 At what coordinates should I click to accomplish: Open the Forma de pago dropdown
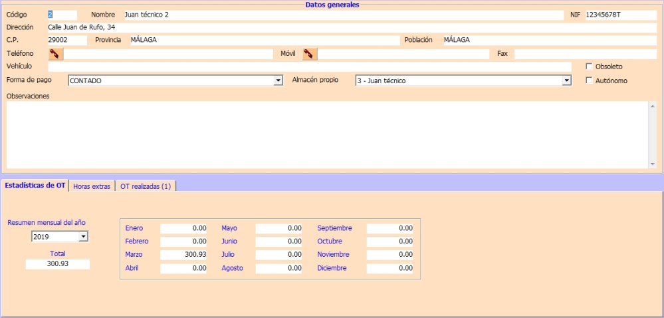click(278, 80)
